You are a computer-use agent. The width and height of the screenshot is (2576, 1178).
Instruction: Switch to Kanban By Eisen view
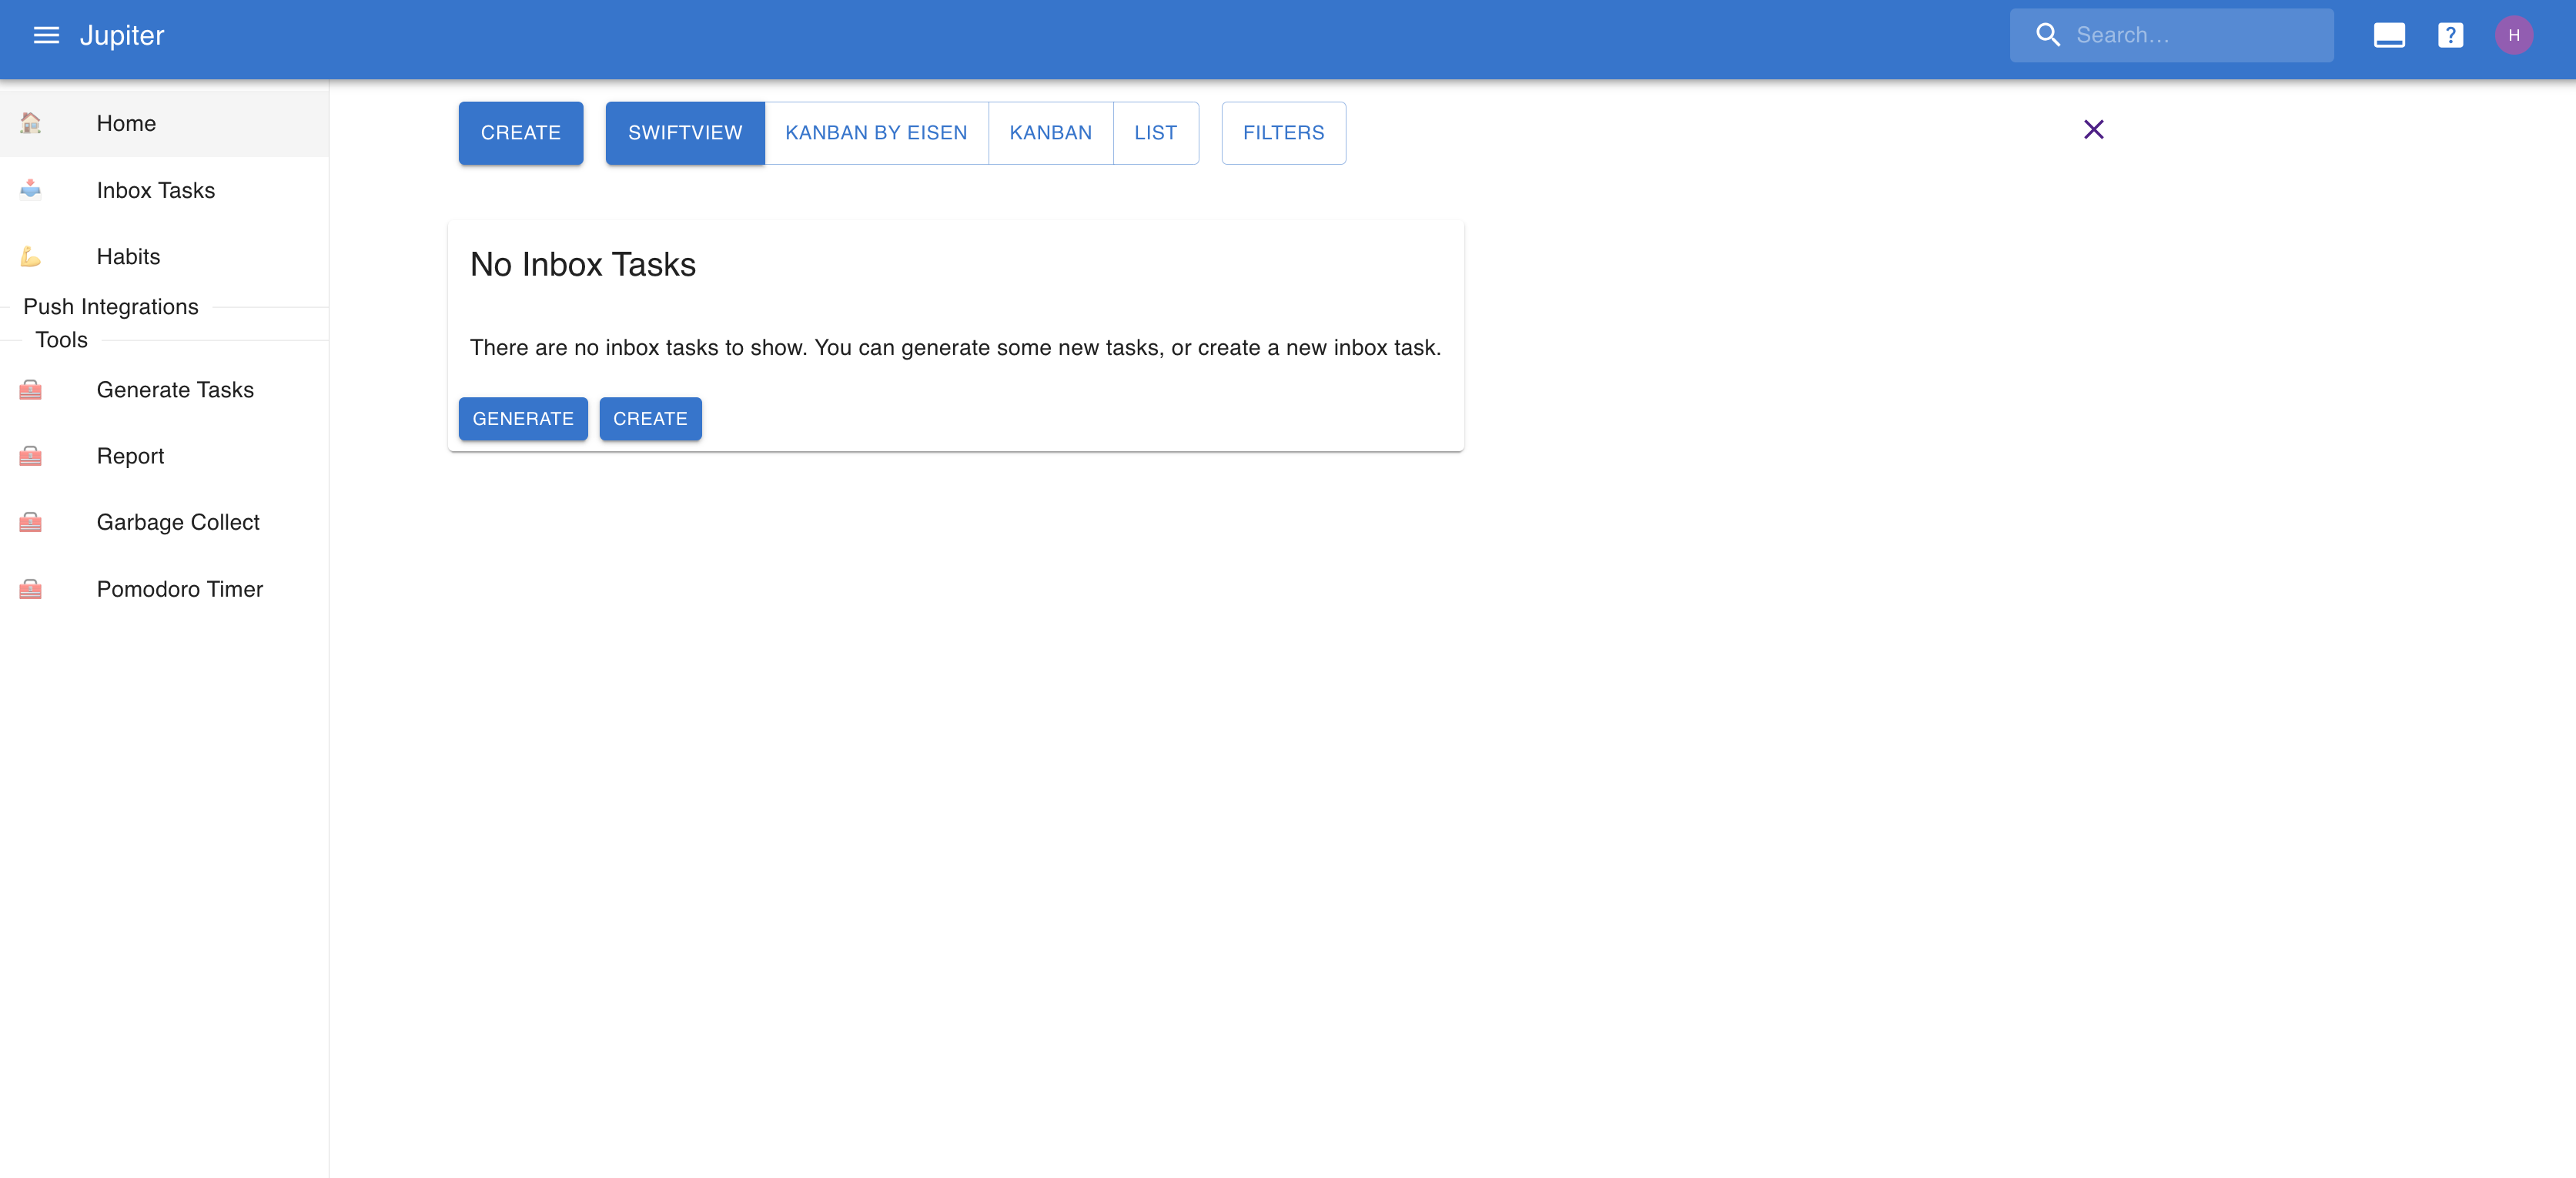pyautogui.click(x=876, y=133)
